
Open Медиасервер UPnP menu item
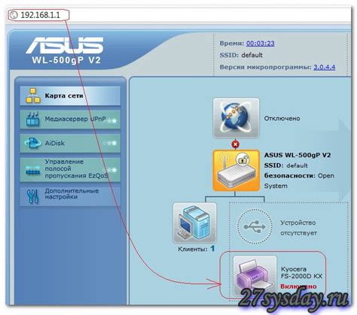70,120
